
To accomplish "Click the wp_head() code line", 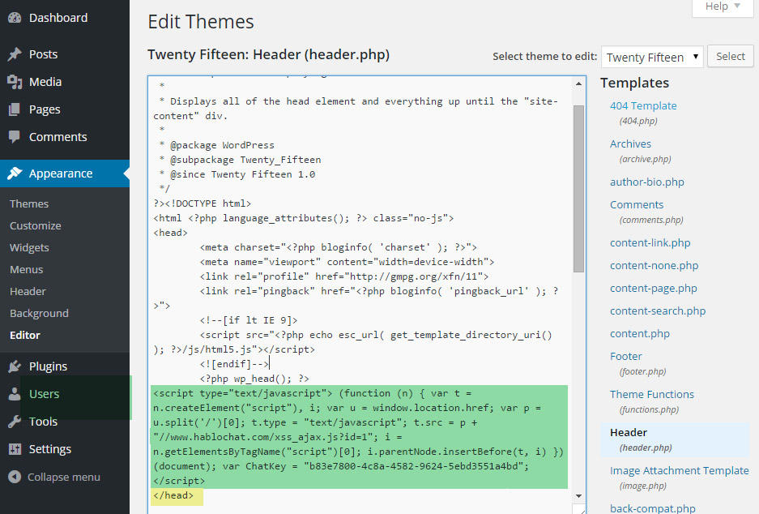I will point(254,379).
